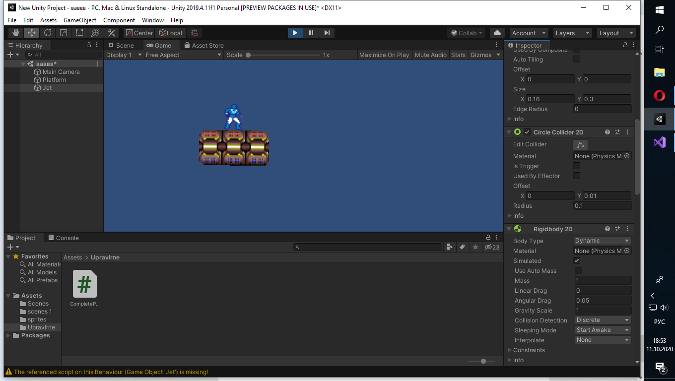
Task: Open the GameObject menu
Action: (x=80, y=20)
